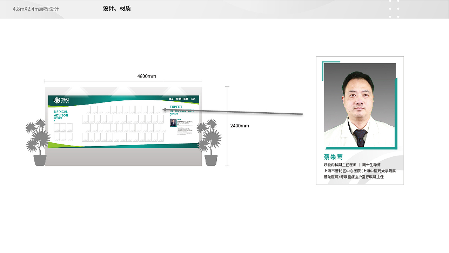This screenshot has width=449, height=253.
Task: Select the 'EXPERT' title on the board
Action: click(176, 107)
